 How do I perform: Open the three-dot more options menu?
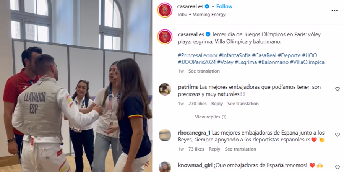(x=334, y=10)
